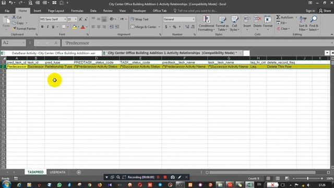This screenshot has height=188, width=334.
Task: Select cell with Relationship Type text
Action: [x=59, y=66]
